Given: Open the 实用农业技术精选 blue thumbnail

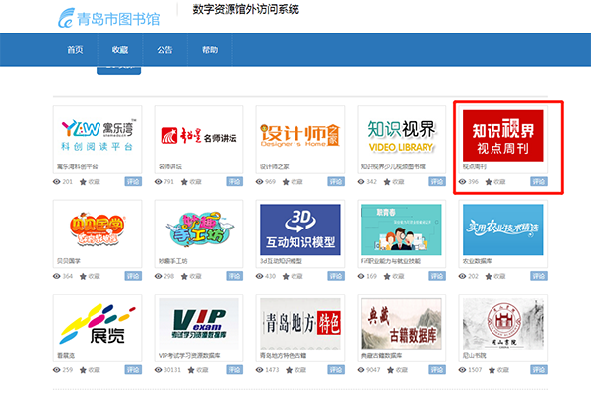Looking at the screenshot, I should (502, 229).
